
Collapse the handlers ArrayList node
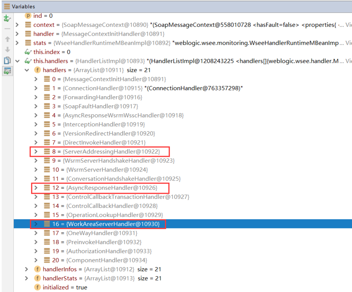(x=27, y=70)
